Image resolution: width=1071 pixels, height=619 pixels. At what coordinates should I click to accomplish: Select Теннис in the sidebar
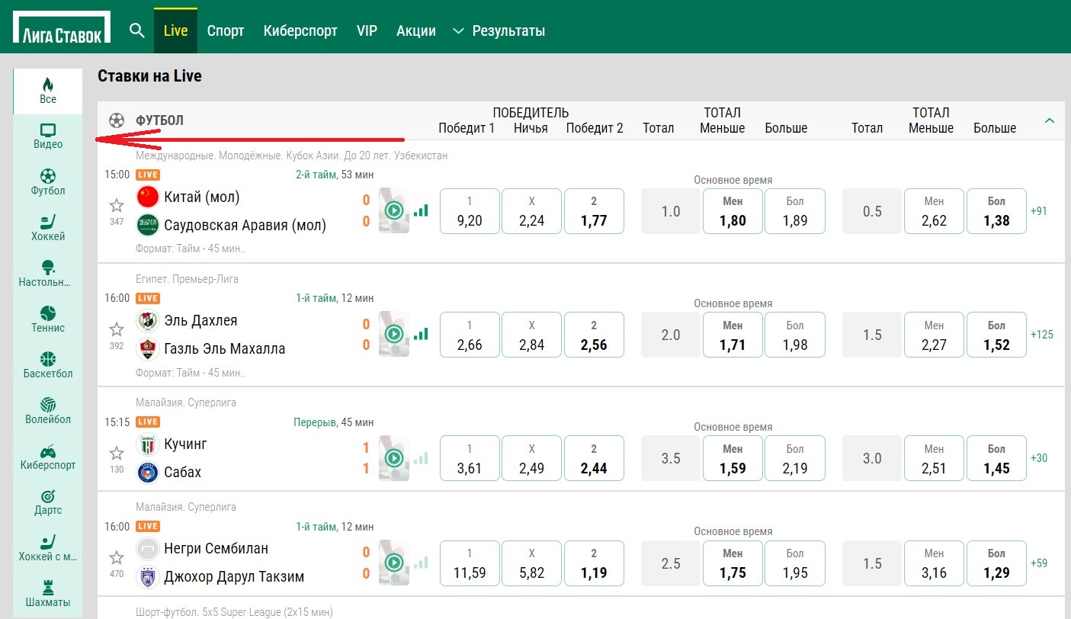(x=48, y=319)
